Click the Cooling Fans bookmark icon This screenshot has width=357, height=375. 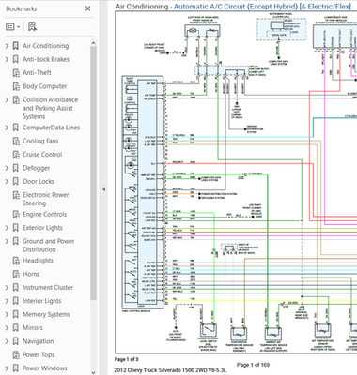(16, 142)
